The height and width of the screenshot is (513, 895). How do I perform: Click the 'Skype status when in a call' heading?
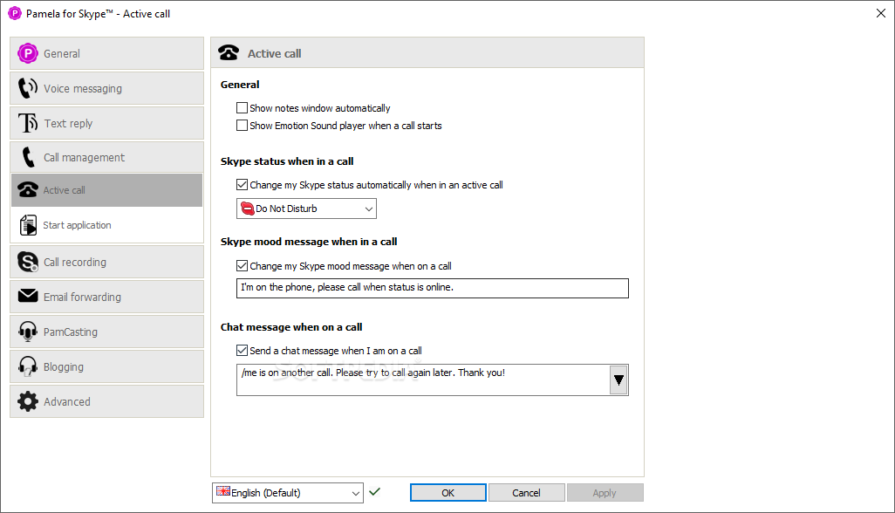pos(287,161)
